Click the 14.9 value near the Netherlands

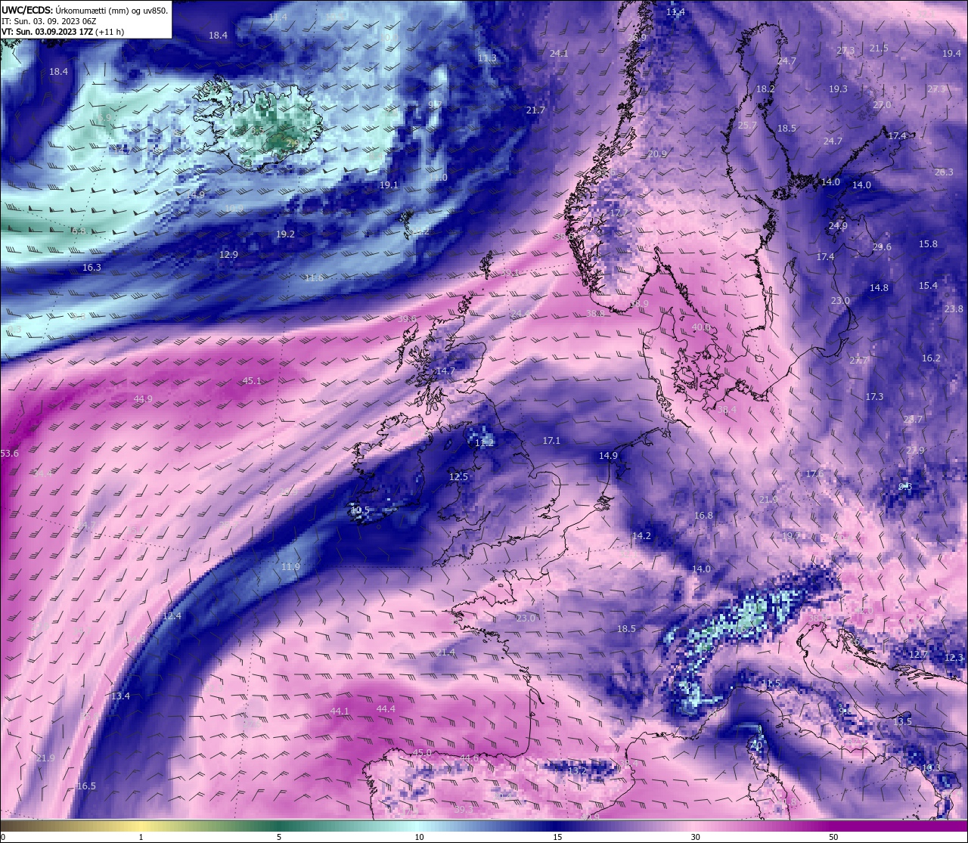pos(608,456)
